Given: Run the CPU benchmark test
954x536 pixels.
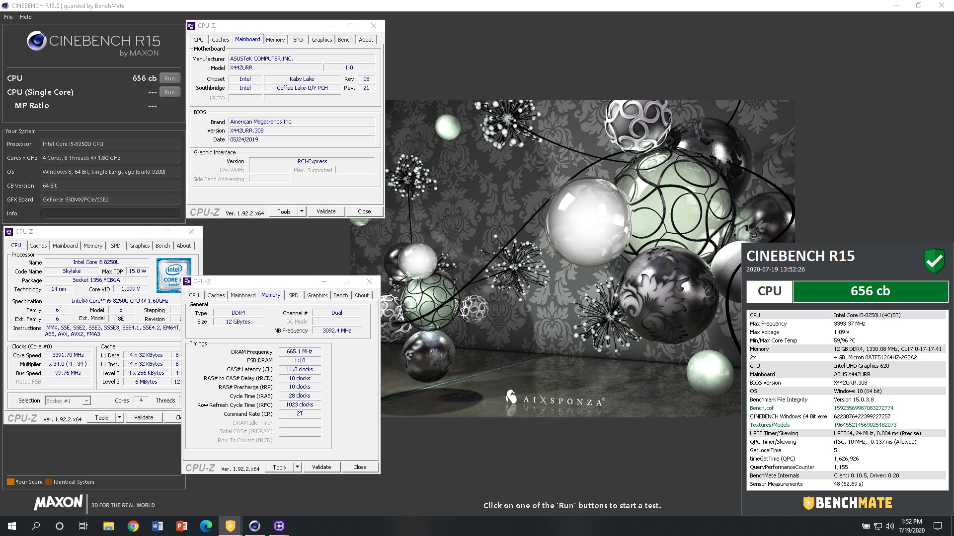Looking at the screenshot, I should coord(169,78).
